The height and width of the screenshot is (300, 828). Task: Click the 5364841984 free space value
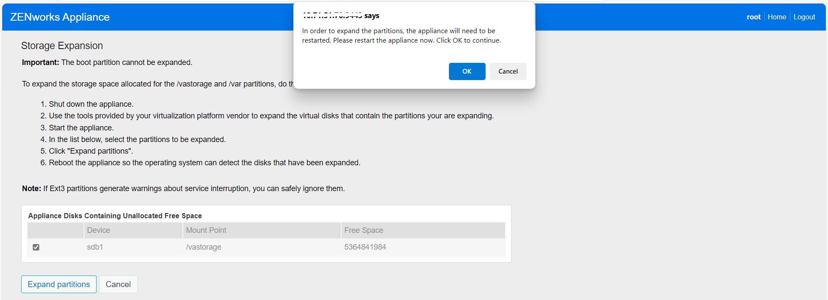click(x=365, y=247)
